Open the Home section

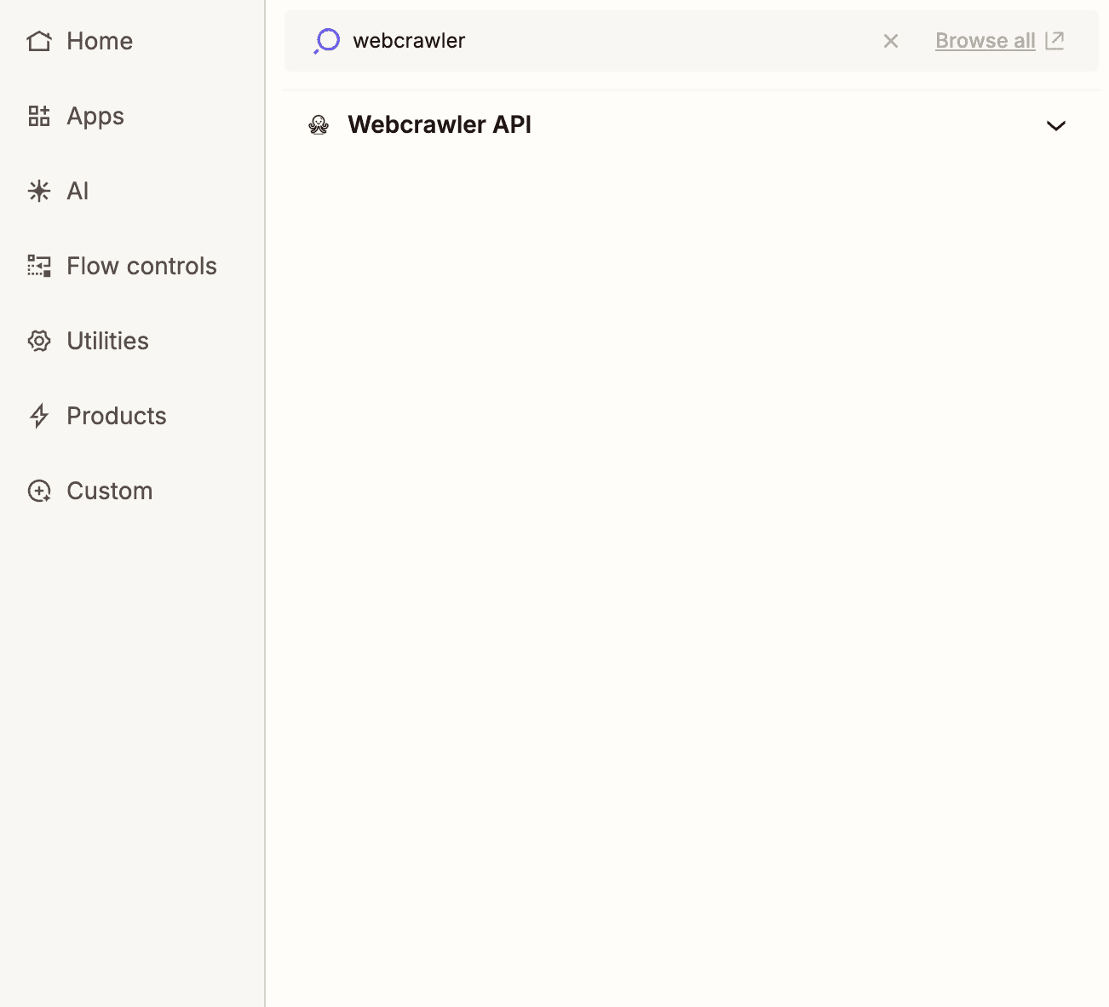click(x=99, y=40)
